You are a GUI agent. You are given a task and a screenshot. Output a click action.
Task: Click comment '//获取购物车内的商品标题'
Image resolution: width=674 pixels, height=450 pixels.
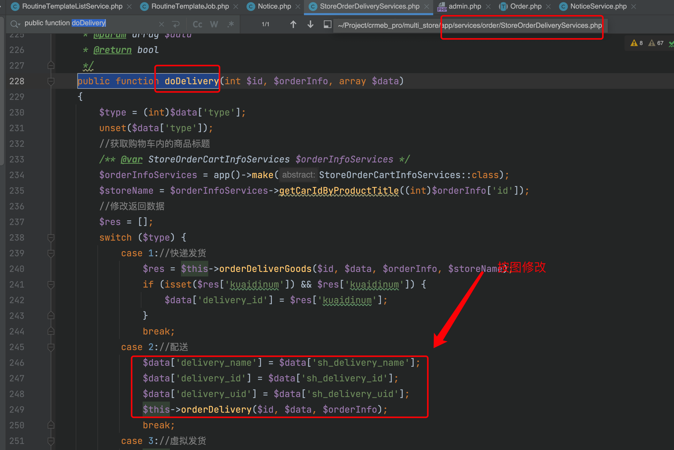(154, 144)
